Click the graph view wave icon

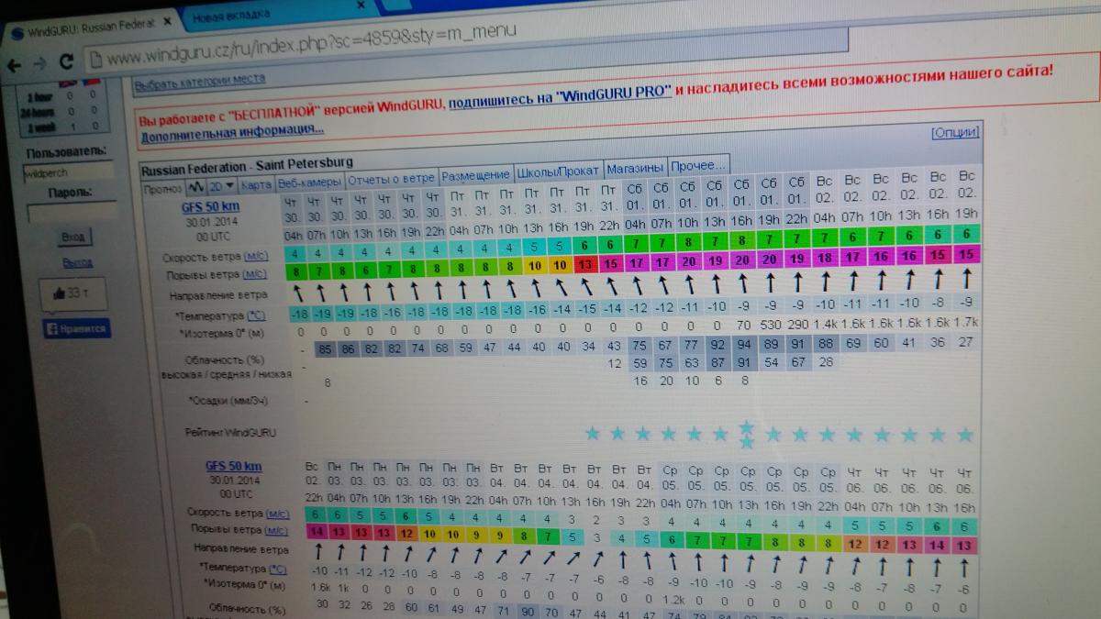coord(196,186)
